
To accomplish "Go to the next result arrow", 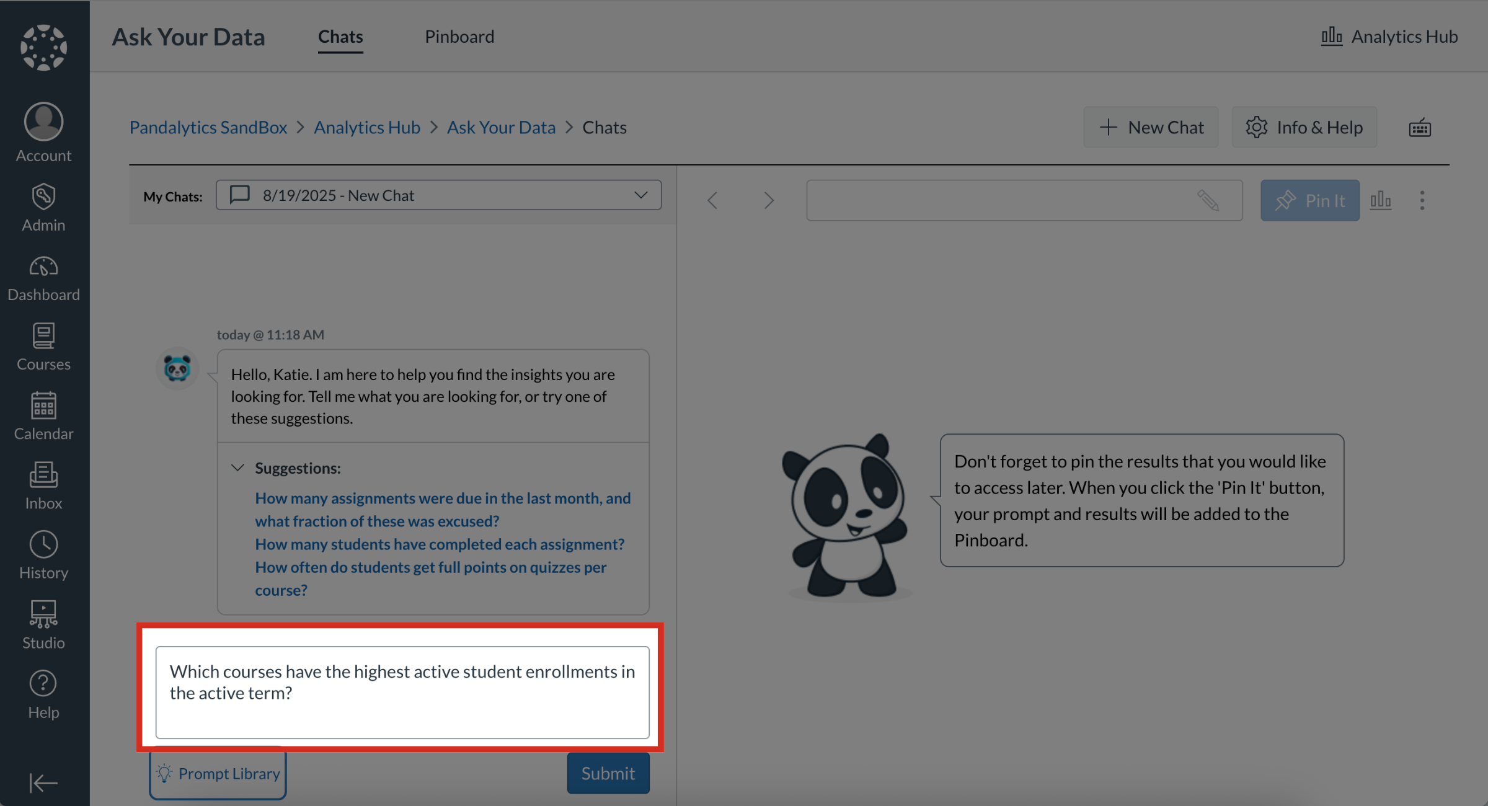I will 769,200.
